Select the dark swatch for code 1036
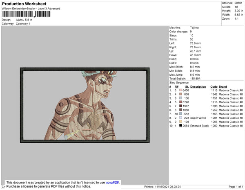The image size is (245, 190). tap(180, 106)
